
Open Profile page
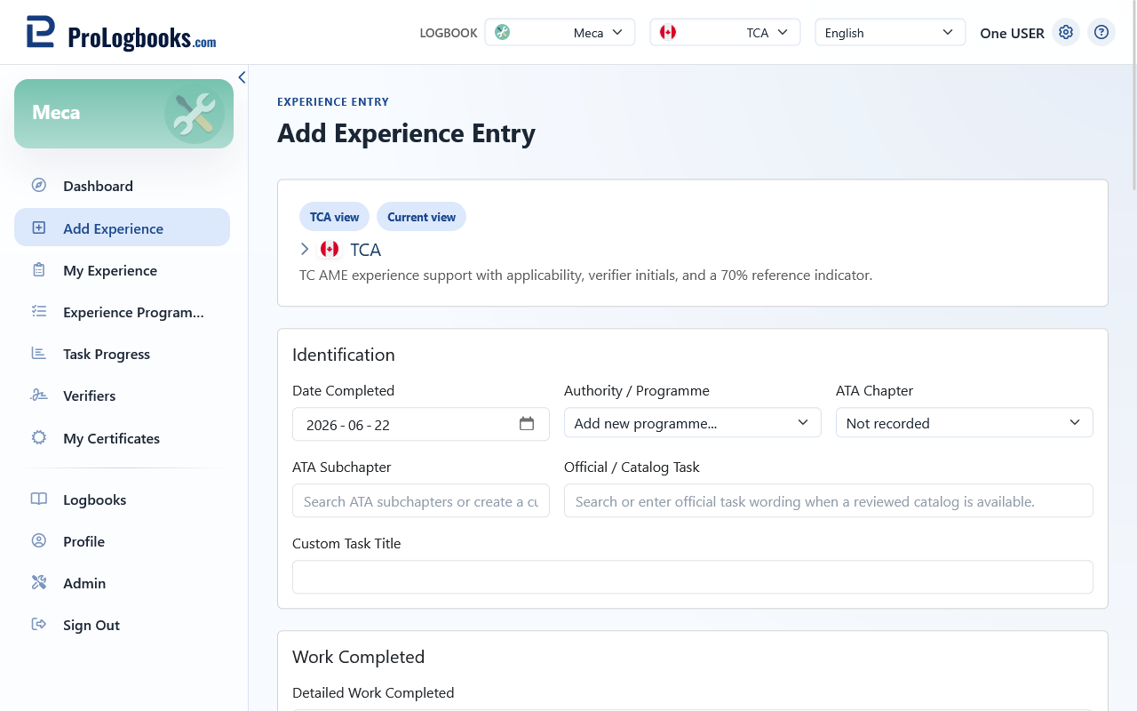[x=122, y=541]
